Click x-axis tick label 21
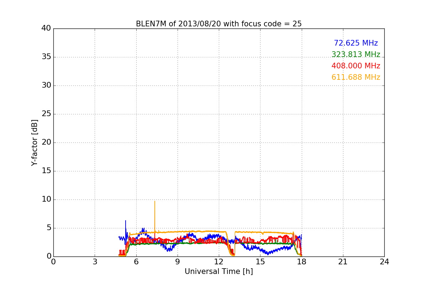Screen dimensions: 427x285 coord(343,262)
